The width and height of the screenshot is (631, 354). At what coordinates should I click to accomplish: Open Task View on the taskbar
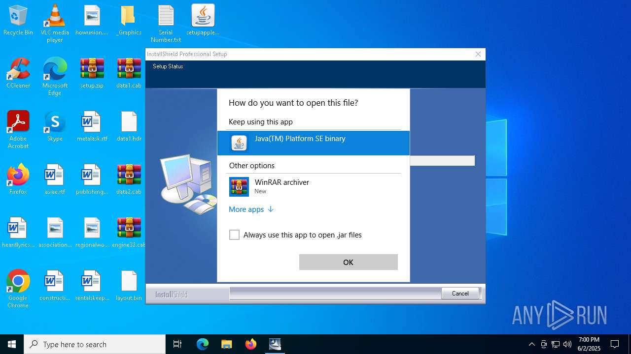pos(177,344)
